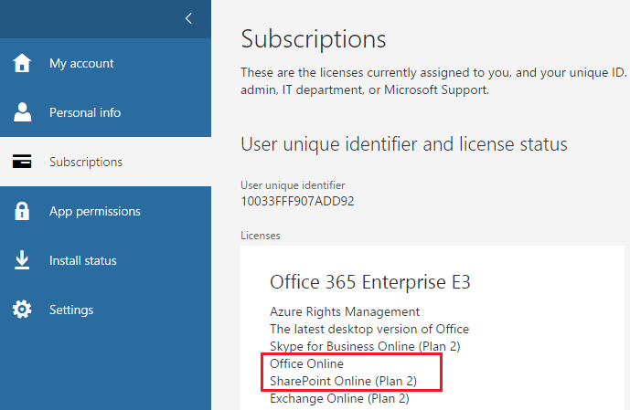Click the download arrow icon for Install status
Image resolution: width=630 pixels, height=410 pixels.
click(x=22, y=260)
